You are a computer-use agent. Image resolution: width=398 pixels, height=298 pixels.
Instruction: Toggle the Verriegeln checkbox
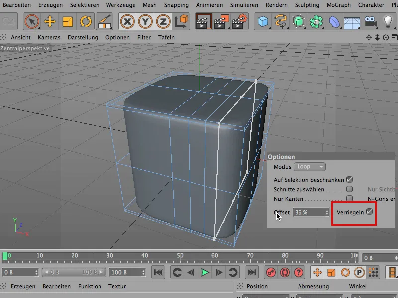[x=369, y=212]
